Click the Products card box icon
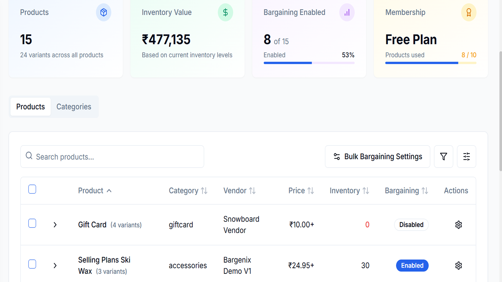This screenshot has width=502, height=282. (104, 13)
